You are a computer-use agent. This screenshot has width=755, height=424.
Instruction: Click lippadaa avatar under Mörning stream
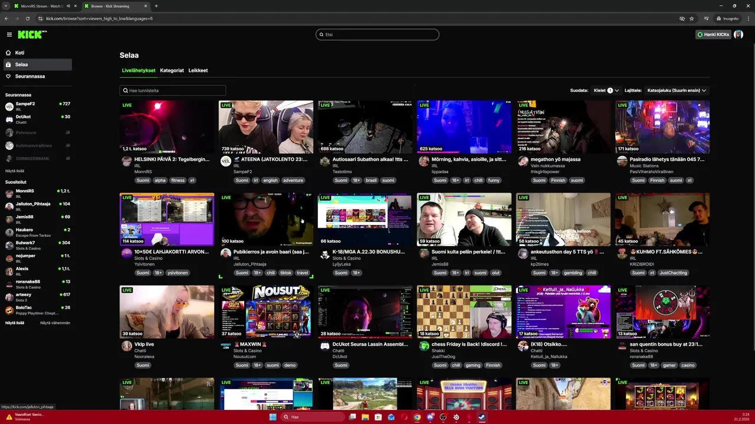pos(424,163)
